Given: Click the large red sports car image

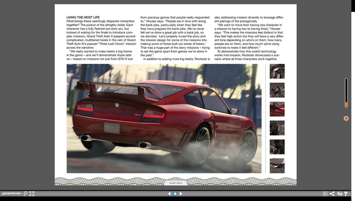Looking at the screenshot, I should click(x=164, y=118).
